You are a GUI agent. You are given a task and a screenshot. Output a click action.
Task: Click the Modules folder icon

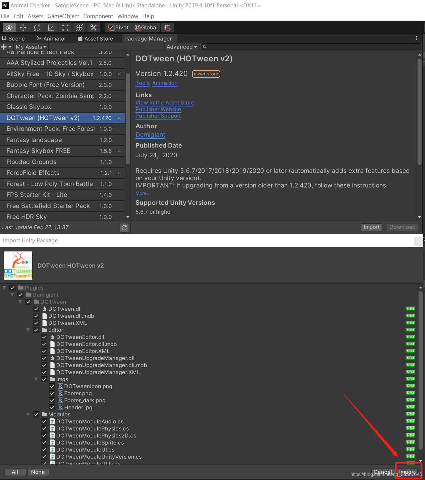click(45, 414)
